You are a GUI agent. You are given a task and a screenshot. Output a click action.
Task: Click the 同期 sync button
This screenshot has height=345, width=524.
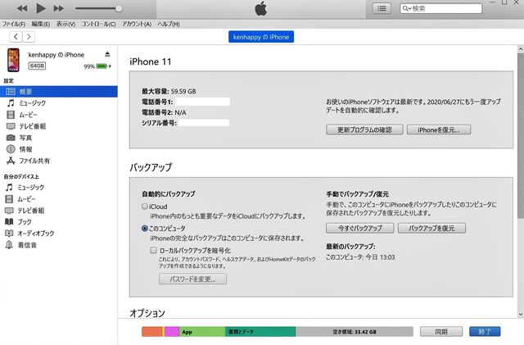(x=441, y=332)
